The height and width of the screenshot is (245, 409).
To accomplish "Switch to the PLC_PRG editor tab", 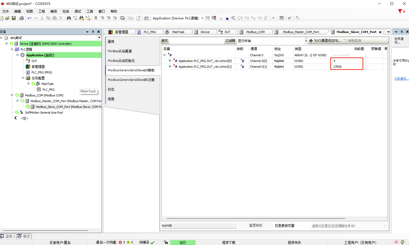I will [149, 32].
